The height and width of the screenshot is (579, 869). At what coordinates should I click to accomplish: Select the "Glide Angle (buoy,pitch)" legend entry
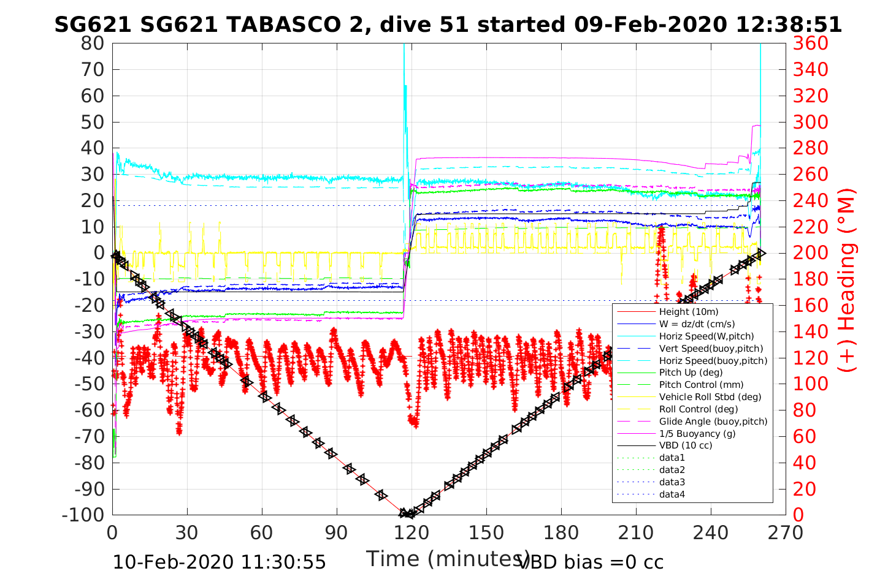click(x=713, y=422)
